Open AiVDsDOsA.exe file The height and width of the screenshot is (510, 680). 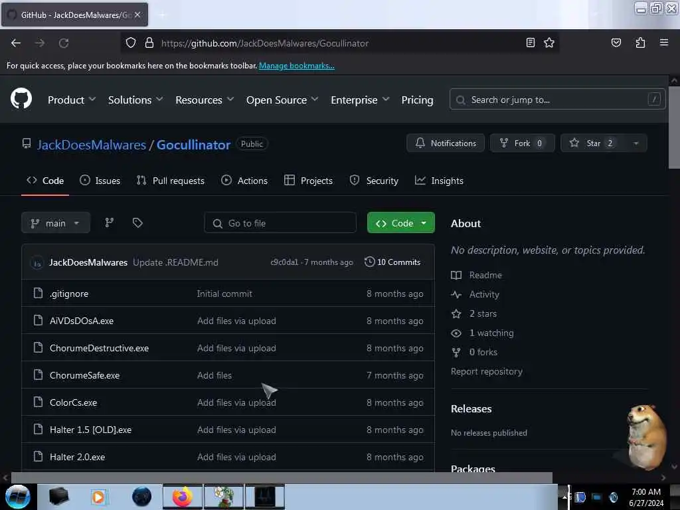pyautogui.click(x=82, y=321)
